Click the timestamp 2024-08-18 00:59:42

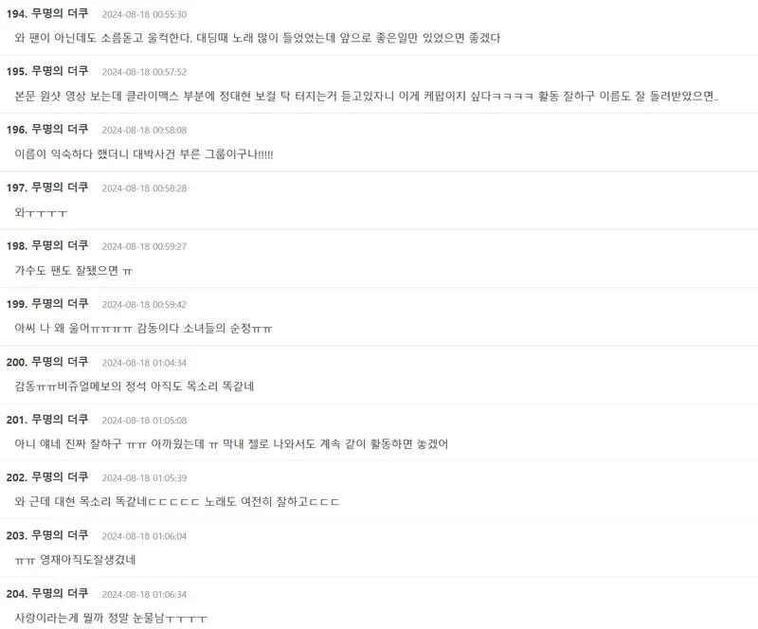tap(144, 305)
